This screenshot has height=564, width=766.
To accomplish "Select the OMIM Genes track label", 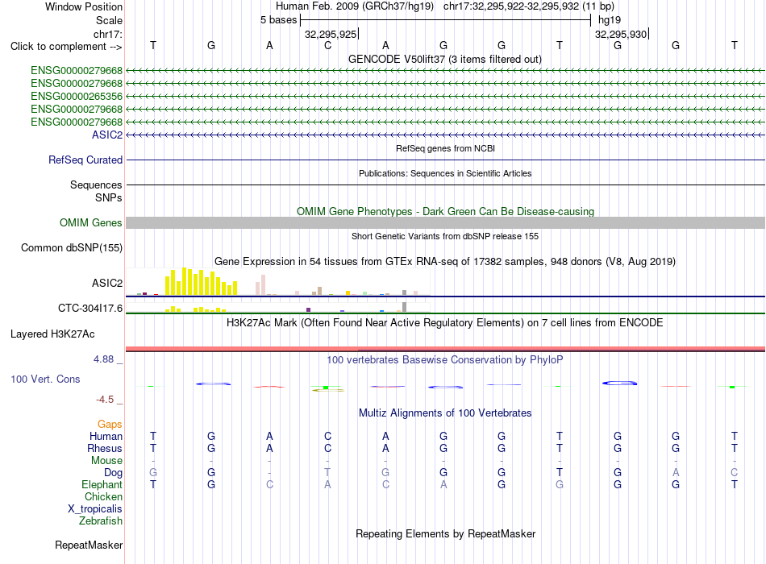I will coord(91,222).
